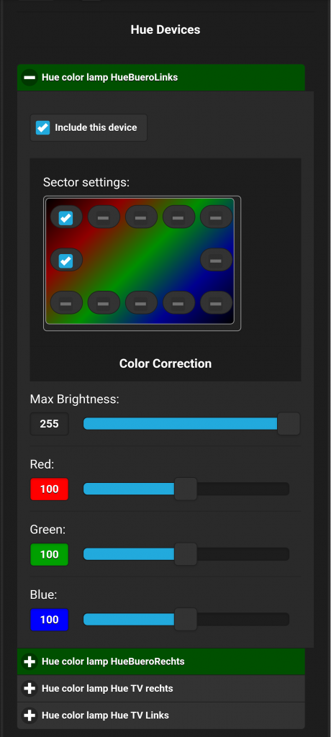Collapse the HueBueroLinks lamp section
This screenshot has width=331, height=737.
point(30,77)
